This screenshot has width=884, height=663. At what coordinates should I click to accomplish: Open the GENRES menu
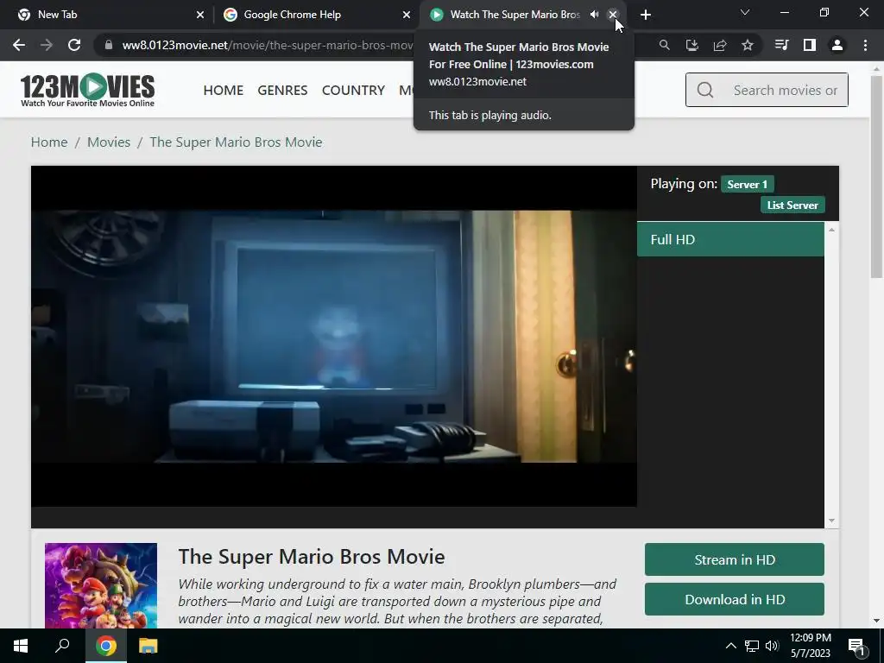click(282, 90)
